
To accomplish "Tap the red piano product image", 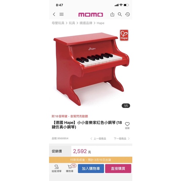I will pos(91,69).
